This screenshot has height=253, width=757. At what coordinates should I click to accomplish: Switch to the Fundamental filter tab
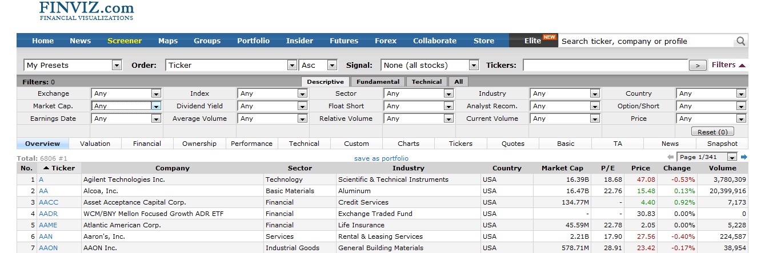[x=377, y=81]
